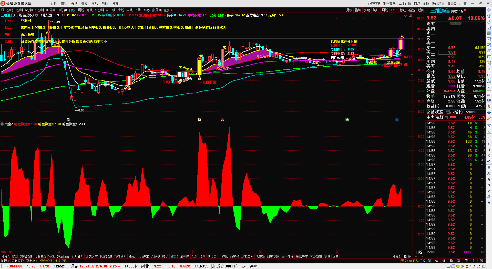Viewport: 492px width, 269px height.
Task: Open the 模板 template dropdown
Action: (407, 256)
